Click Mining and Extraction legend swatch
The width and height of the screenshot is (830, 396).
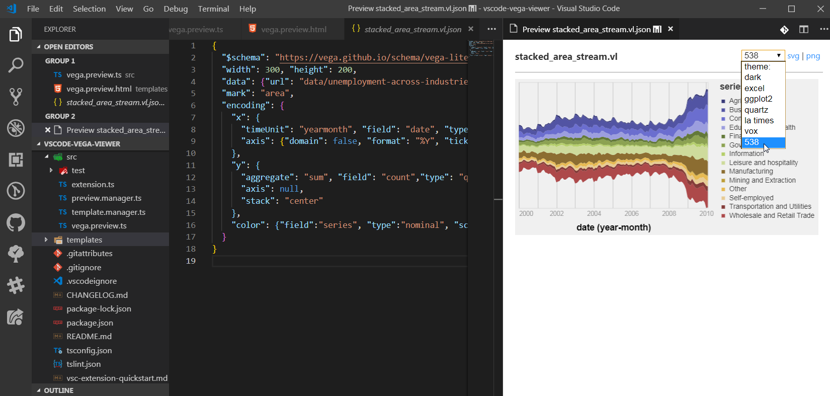(x=723, y=181)
